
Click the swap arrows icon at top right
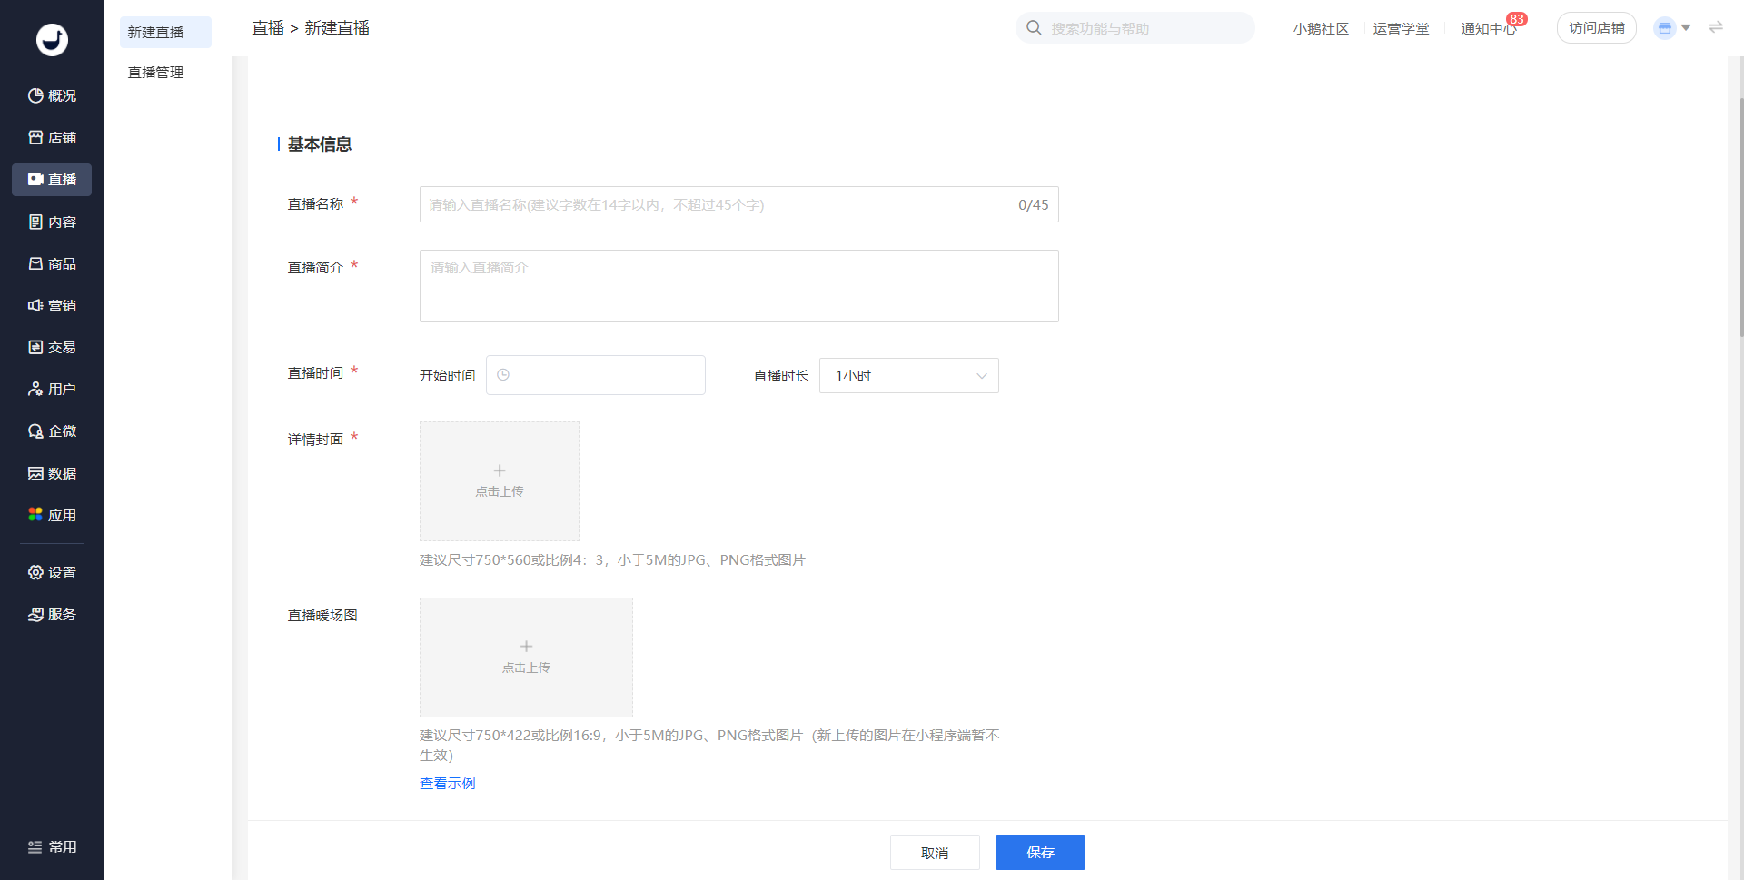coord(1715,28)
